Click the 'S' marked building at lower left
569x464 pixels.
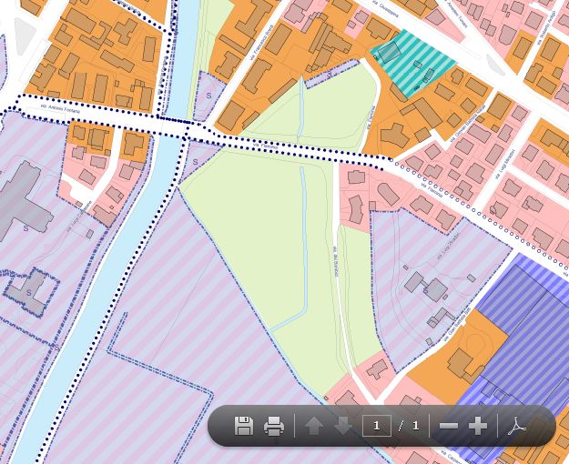(29, 291)
